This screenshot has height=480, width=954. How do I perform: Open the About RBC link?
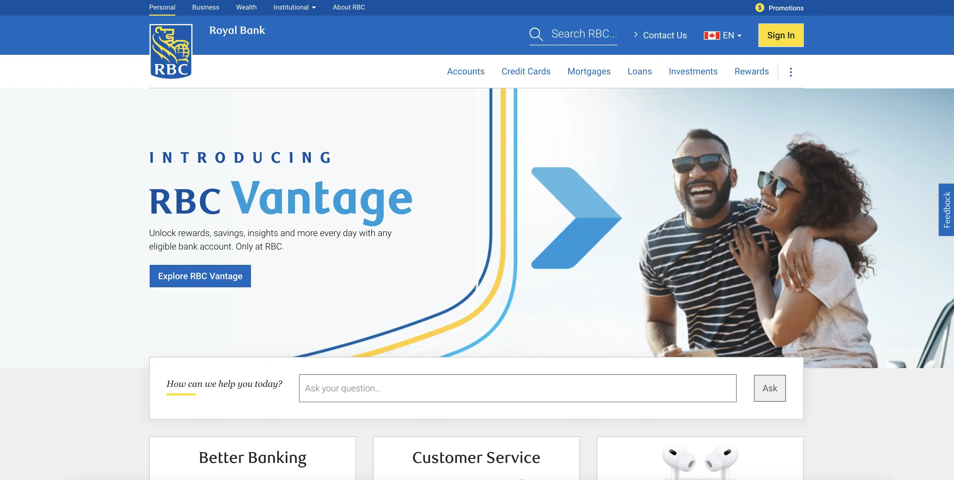pyautogui.click(x=349, y=7)
